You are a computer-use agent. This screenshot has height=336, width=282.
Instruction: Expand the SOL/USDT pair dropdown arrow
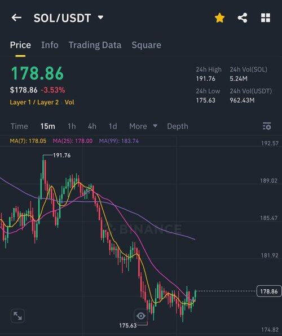click(100, 17)
